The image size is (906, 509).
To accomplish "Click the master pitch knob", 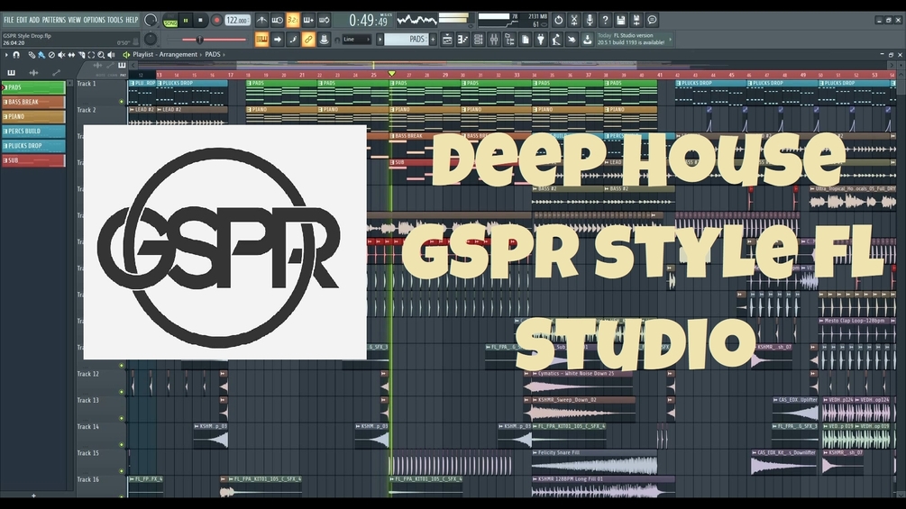I will pyautogui.click(x=151, y=40).
